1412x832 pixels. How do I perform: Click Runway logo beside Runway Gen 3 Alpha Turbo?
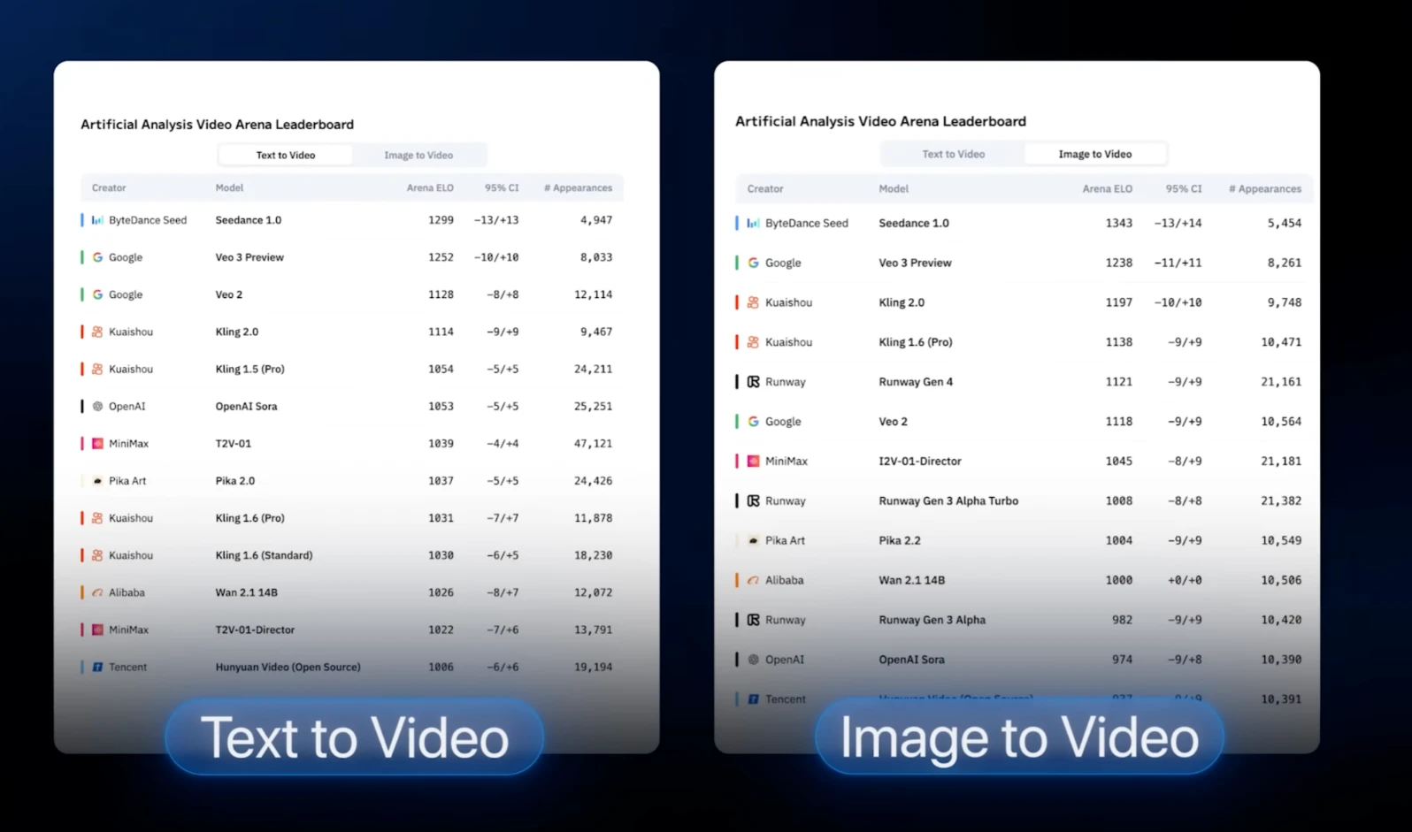(x=753, y=500)
